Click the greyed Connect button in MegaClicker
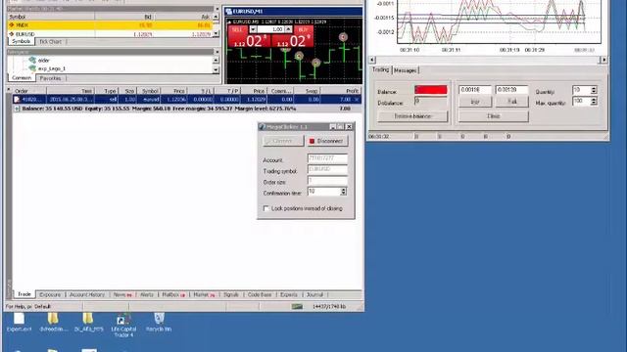 [x=283, y=141]
